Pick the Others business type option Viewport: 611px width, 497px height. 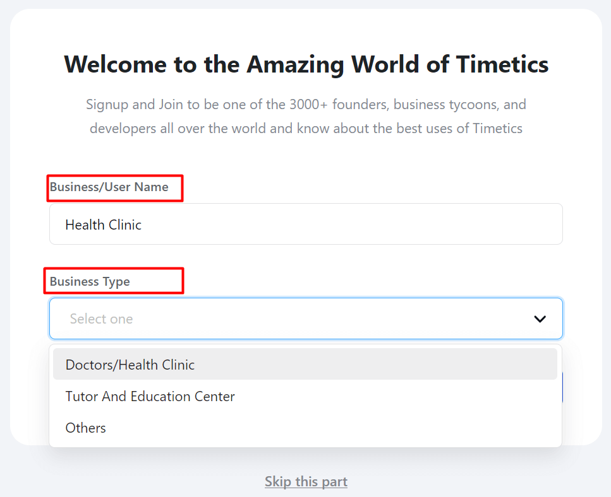[x=86, y=428]
